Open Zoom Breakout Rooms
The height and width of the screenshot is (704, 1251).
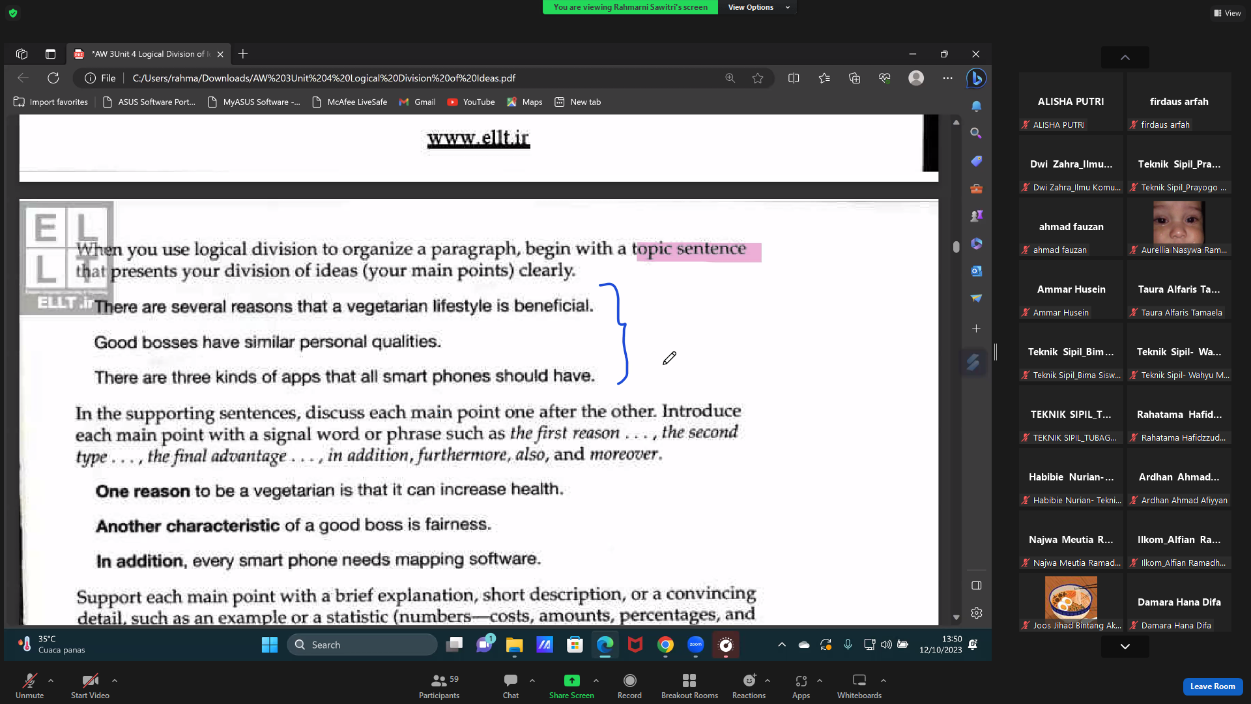(689, 686)
